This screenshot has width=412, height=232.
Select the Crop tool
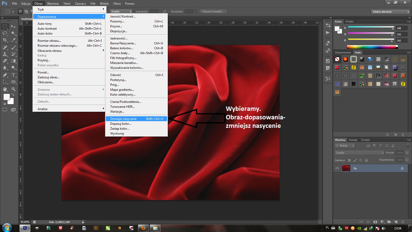(x=5, y=40)
